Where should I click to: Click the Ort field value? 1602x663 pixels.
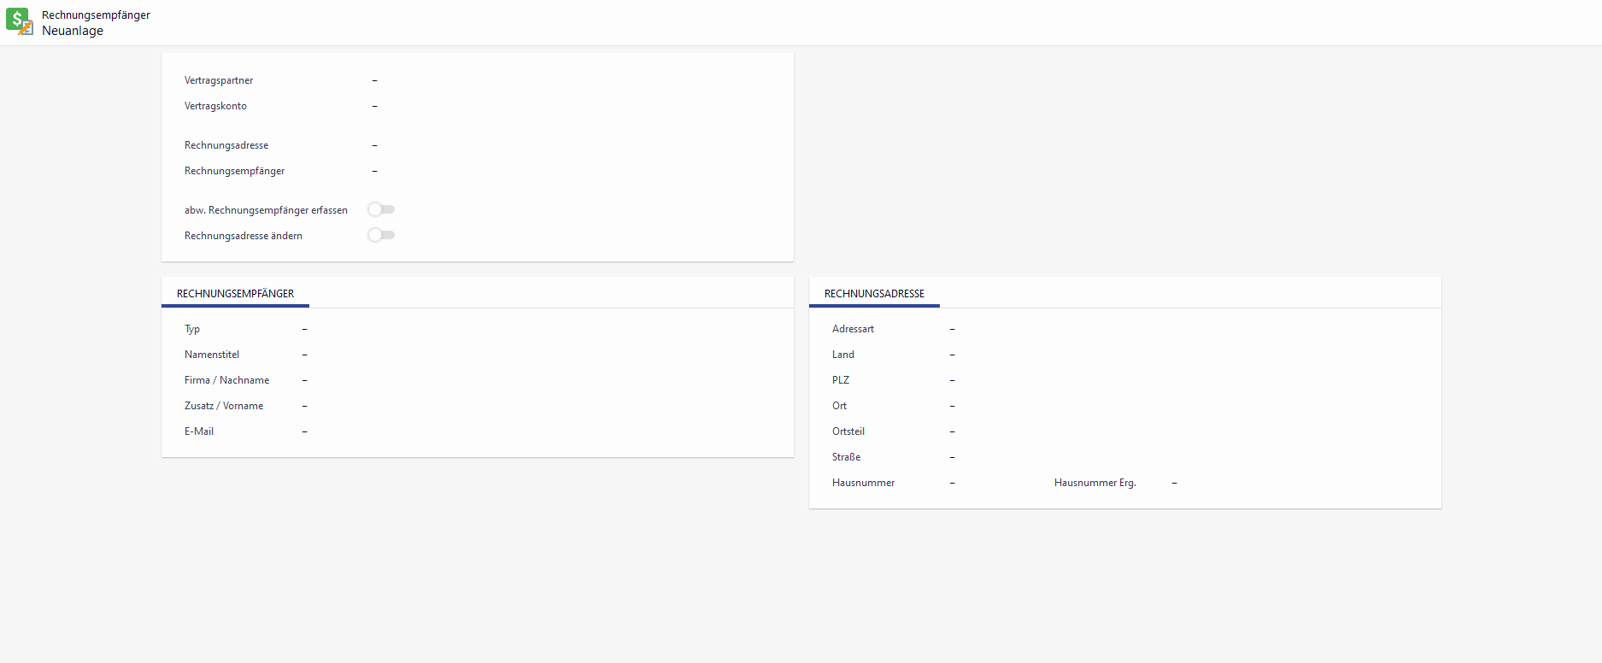click(952, 406)
